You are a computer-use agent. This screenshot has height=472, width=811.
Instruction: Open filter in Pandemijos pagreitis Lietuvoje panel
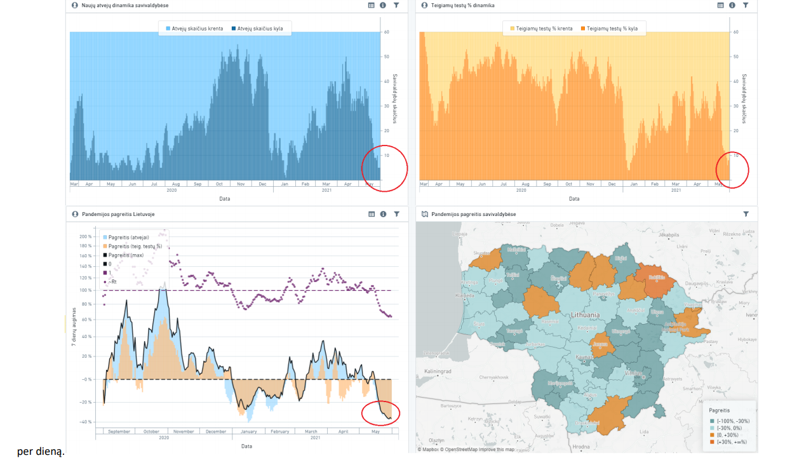pyautogui.click(x=396, y=214)
